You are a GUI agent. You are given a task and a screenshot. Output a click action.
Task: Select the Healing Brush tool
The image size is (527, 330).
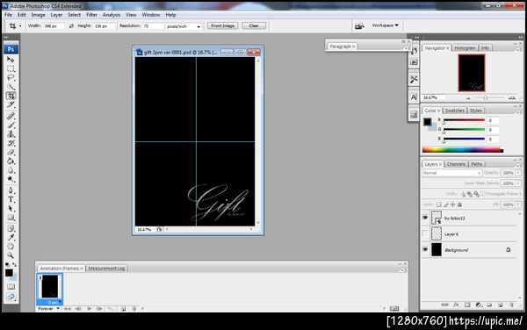[11, 116]
